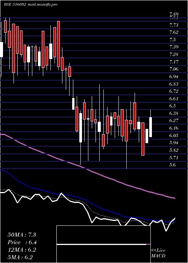
Task: Click the 7.39 price axis label
Action: click(x=174, y=47)
